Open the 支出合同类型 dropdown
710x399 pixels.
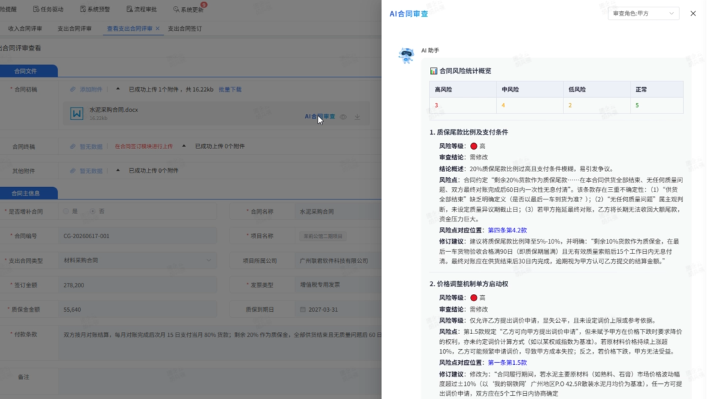click(x=137, y=261)
